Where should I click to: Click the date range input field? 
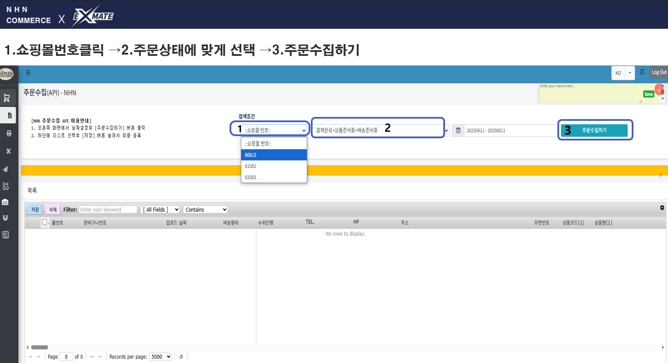pos(510,130)
